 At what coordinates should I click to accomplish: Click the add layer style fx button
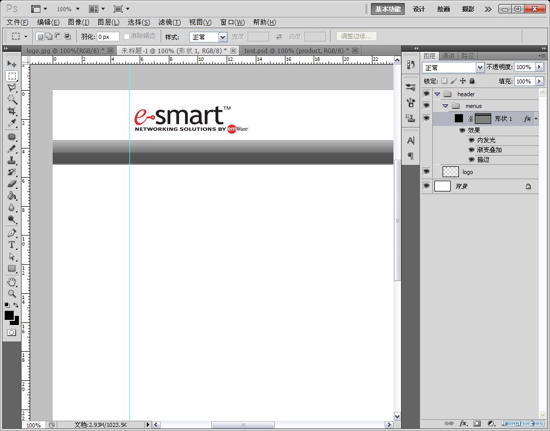pos(463,424)
